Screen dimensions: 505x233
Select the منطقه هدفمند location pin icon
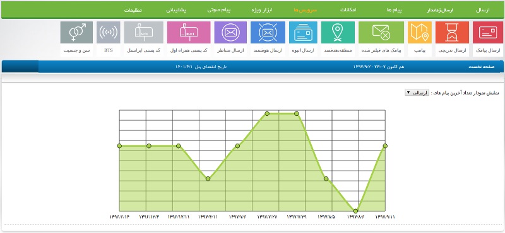[338, 33]
